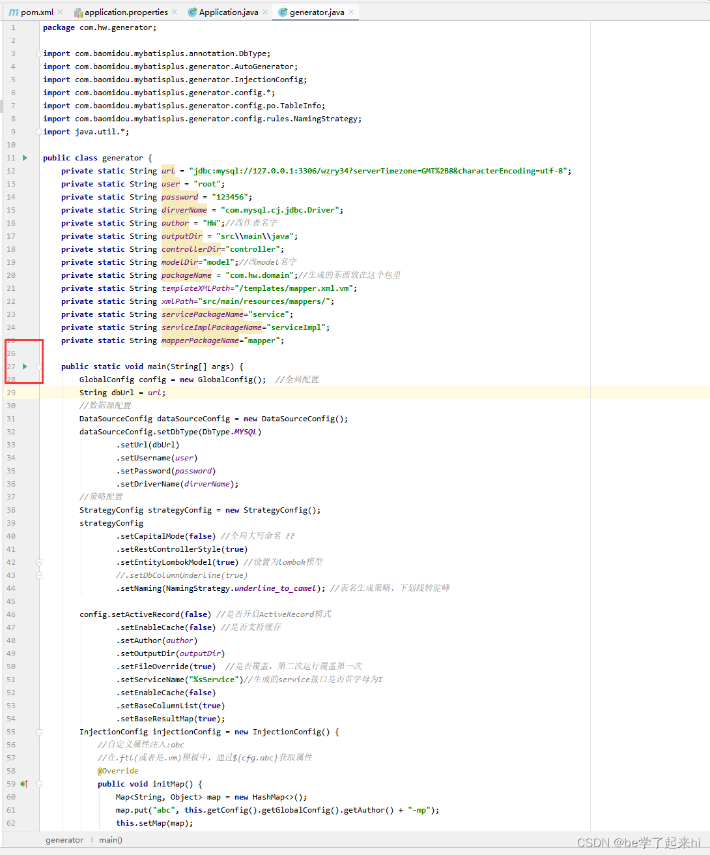Screen dimensions: 710x855
Task: Click the generator breadcrumb
Action: pos(64,840)
